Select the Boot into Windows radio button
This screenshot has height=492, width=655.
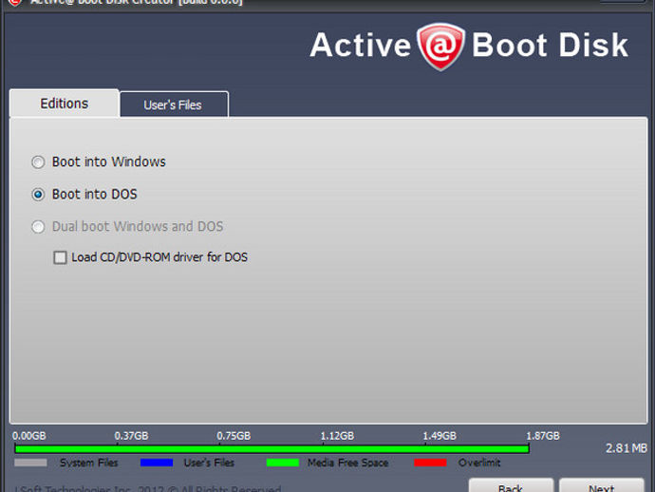38,161
